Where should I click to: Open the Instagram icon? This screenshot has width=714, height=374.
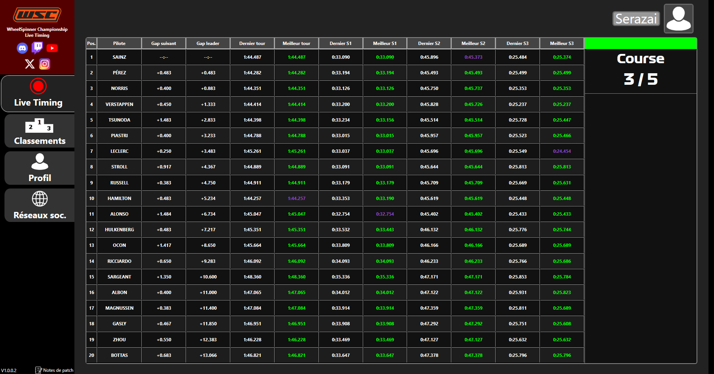click(x=45, y=64)
